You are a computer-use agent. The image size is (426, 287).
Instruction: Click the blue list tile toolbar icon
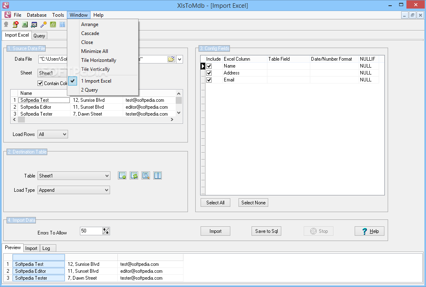[62, 25]
